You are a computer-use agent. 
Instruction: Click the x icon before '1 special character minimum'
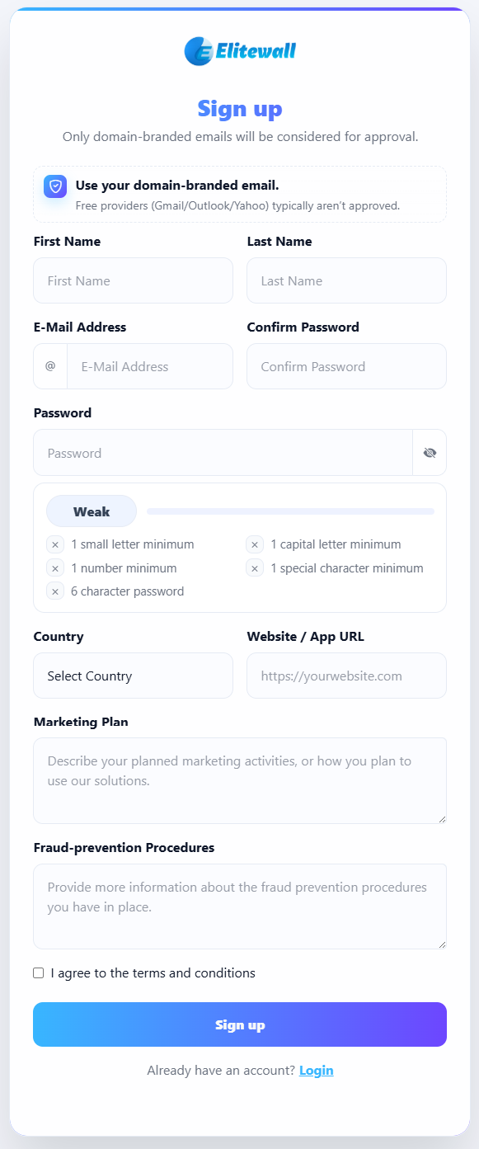254,567
